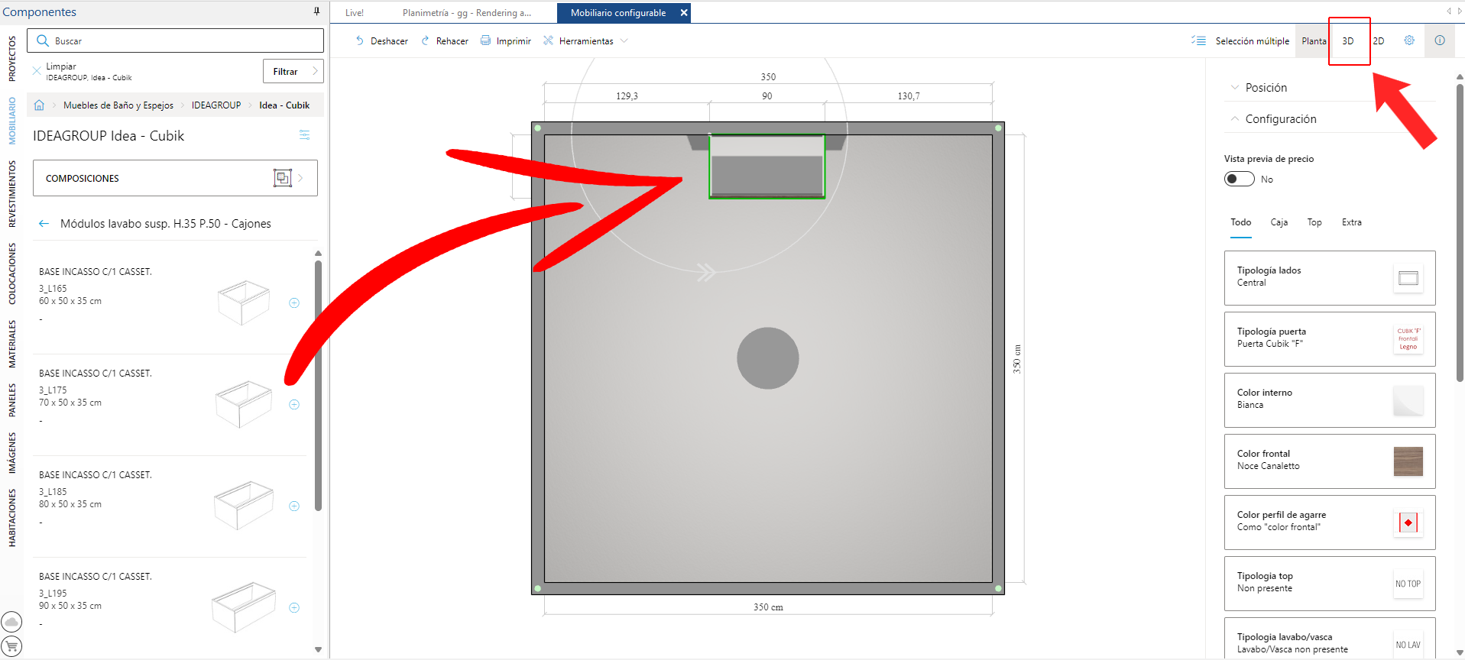Image resolution: width=1465 pixels, height=660 pixels.
Task: Open the IMÁGENES side tab
Action: coord(11,453)
